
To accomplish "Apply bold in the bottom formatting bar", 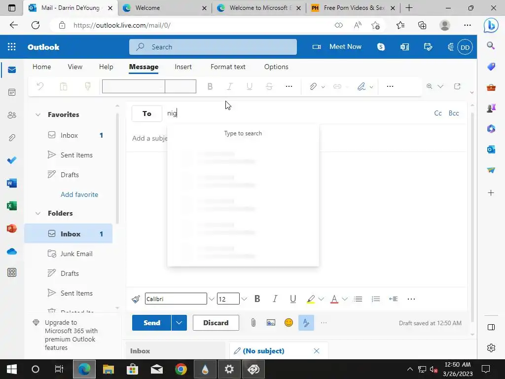I will (257, 299).
